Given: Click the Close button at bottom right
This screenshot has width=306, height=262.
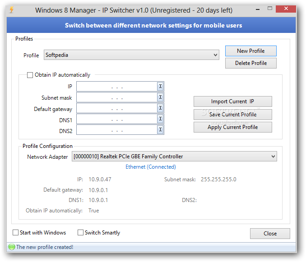Looking at the screenshot, I should [270, 234].
